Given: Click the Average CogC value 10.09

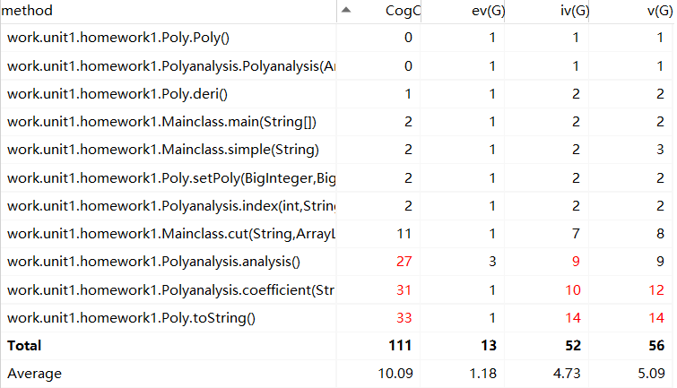Looking at the screenshot, I should click(x=395, y=374).
